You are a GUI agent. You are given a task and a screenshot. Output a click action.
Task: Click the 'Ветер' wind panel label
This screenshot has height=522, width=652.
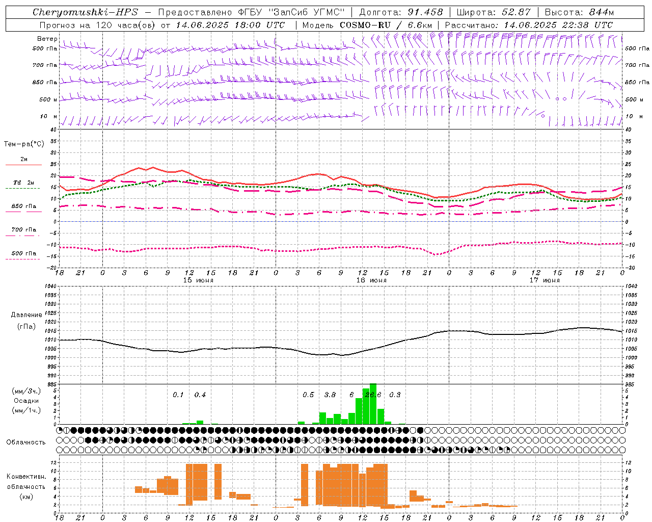coord(47,39)
